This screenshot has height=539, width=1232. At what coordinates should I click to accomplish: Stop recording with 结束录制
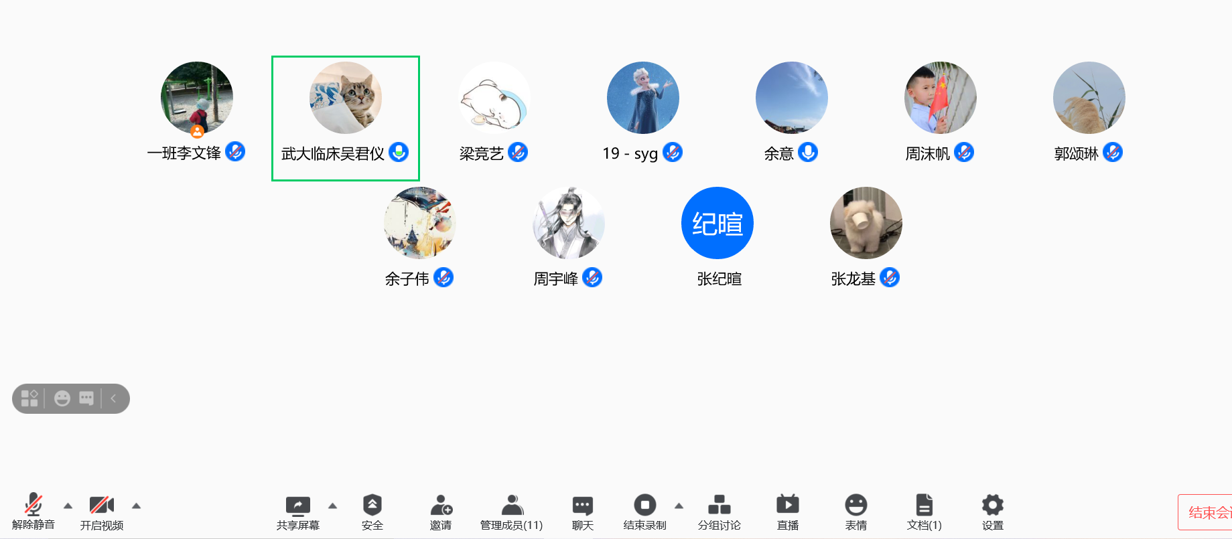645,513
